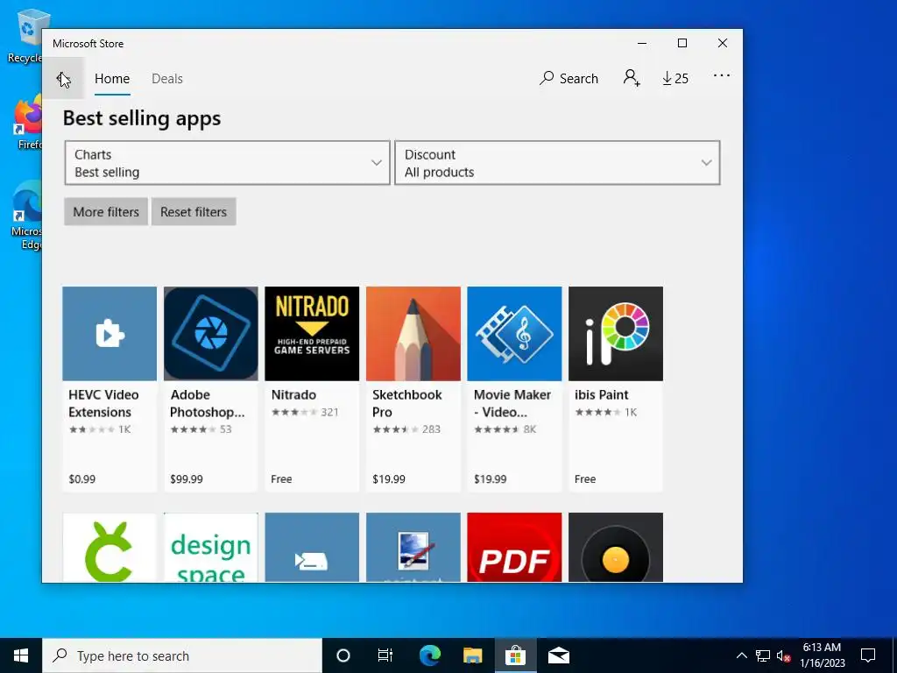Click the Adobe Photoshop... title text
This screenshot has width=897, height=673.
(207, 403)
